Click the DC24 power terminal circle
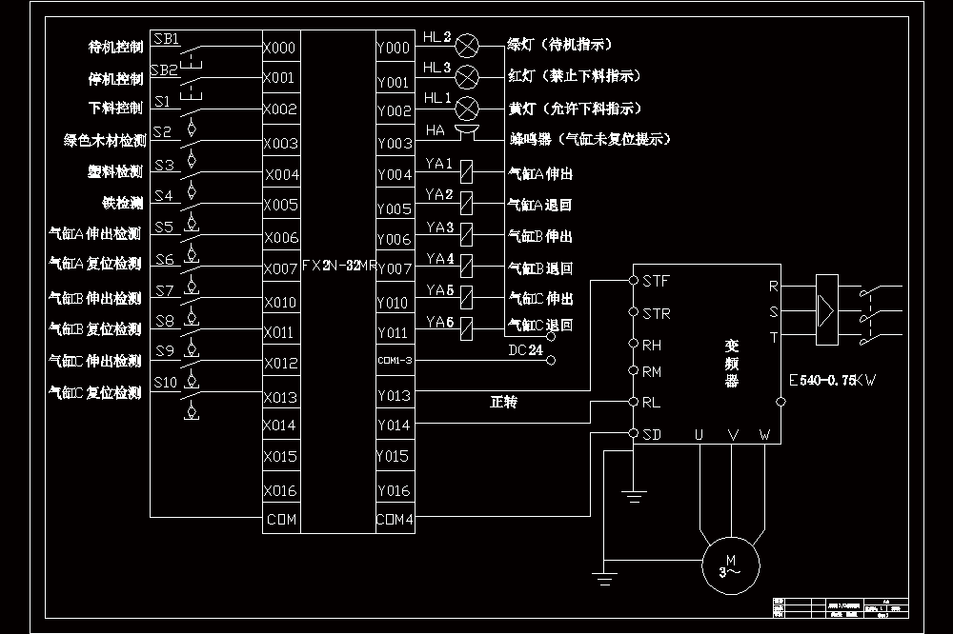This screenshot has width=953, height=634. click(x=551, y=360)
